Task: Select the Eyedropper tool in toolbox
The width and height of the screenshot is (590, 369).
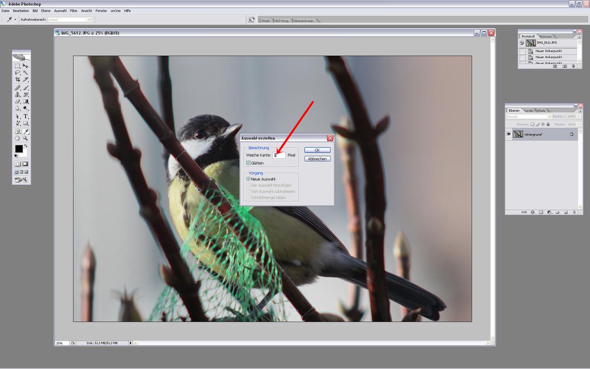Action: pyautogui.click(x=26, y=131)
